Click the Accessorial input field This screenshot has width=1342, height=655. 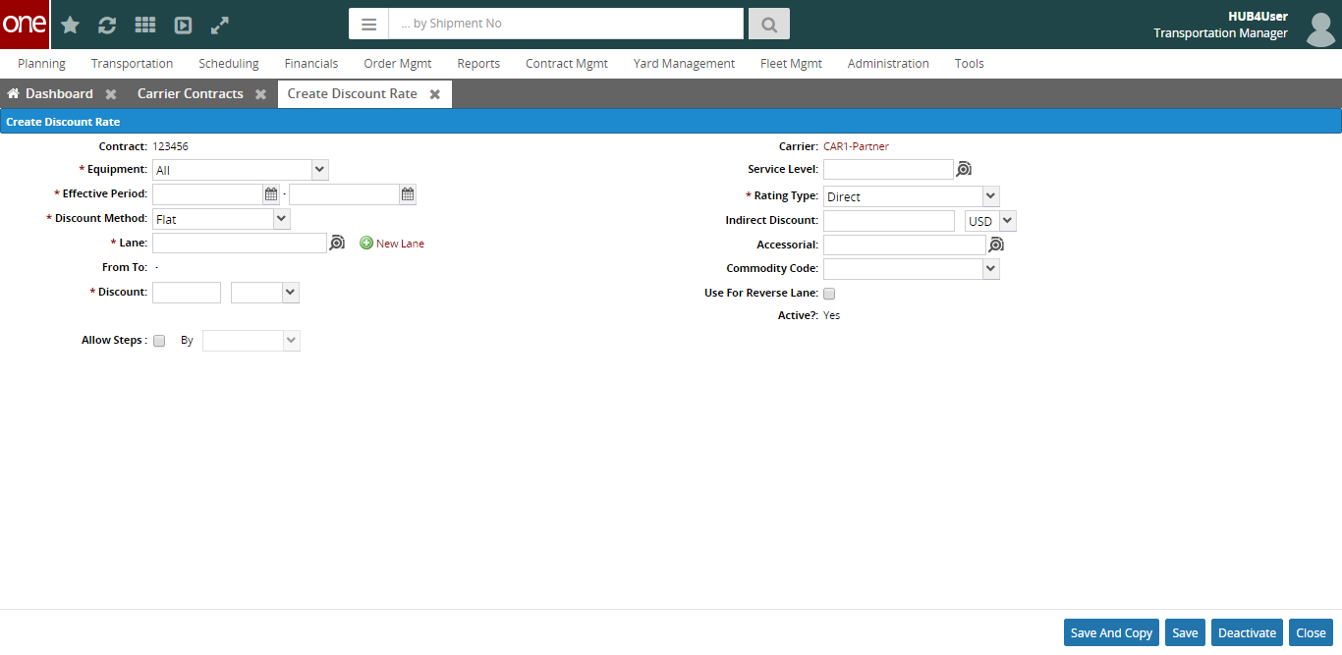coord(905,245)
